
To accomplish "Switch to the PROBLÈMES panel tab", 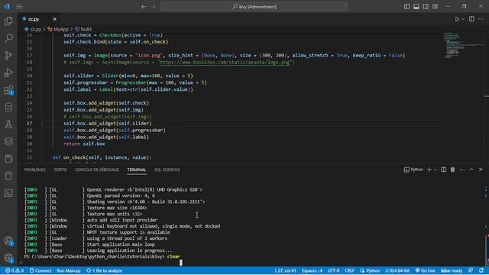I will (x=35, y=170).
